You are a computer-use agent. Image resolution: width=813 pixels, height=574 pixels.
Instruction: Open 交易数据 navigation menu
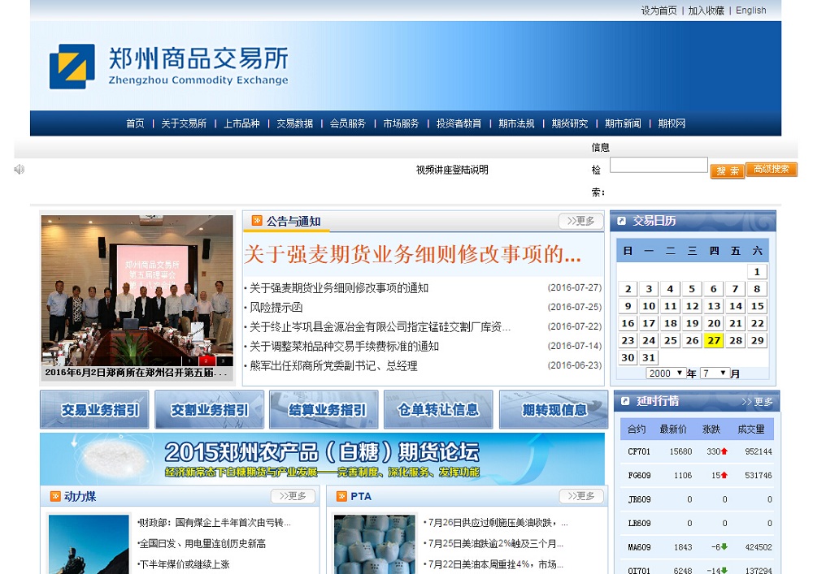tap(294, 123)
